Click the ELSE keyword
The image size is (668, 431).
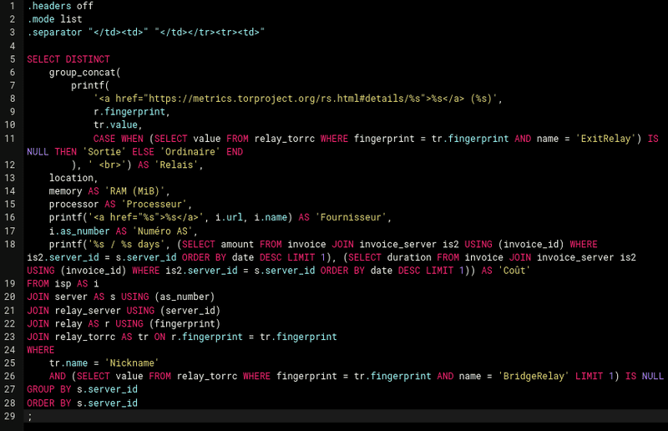(x=143, y=152)
